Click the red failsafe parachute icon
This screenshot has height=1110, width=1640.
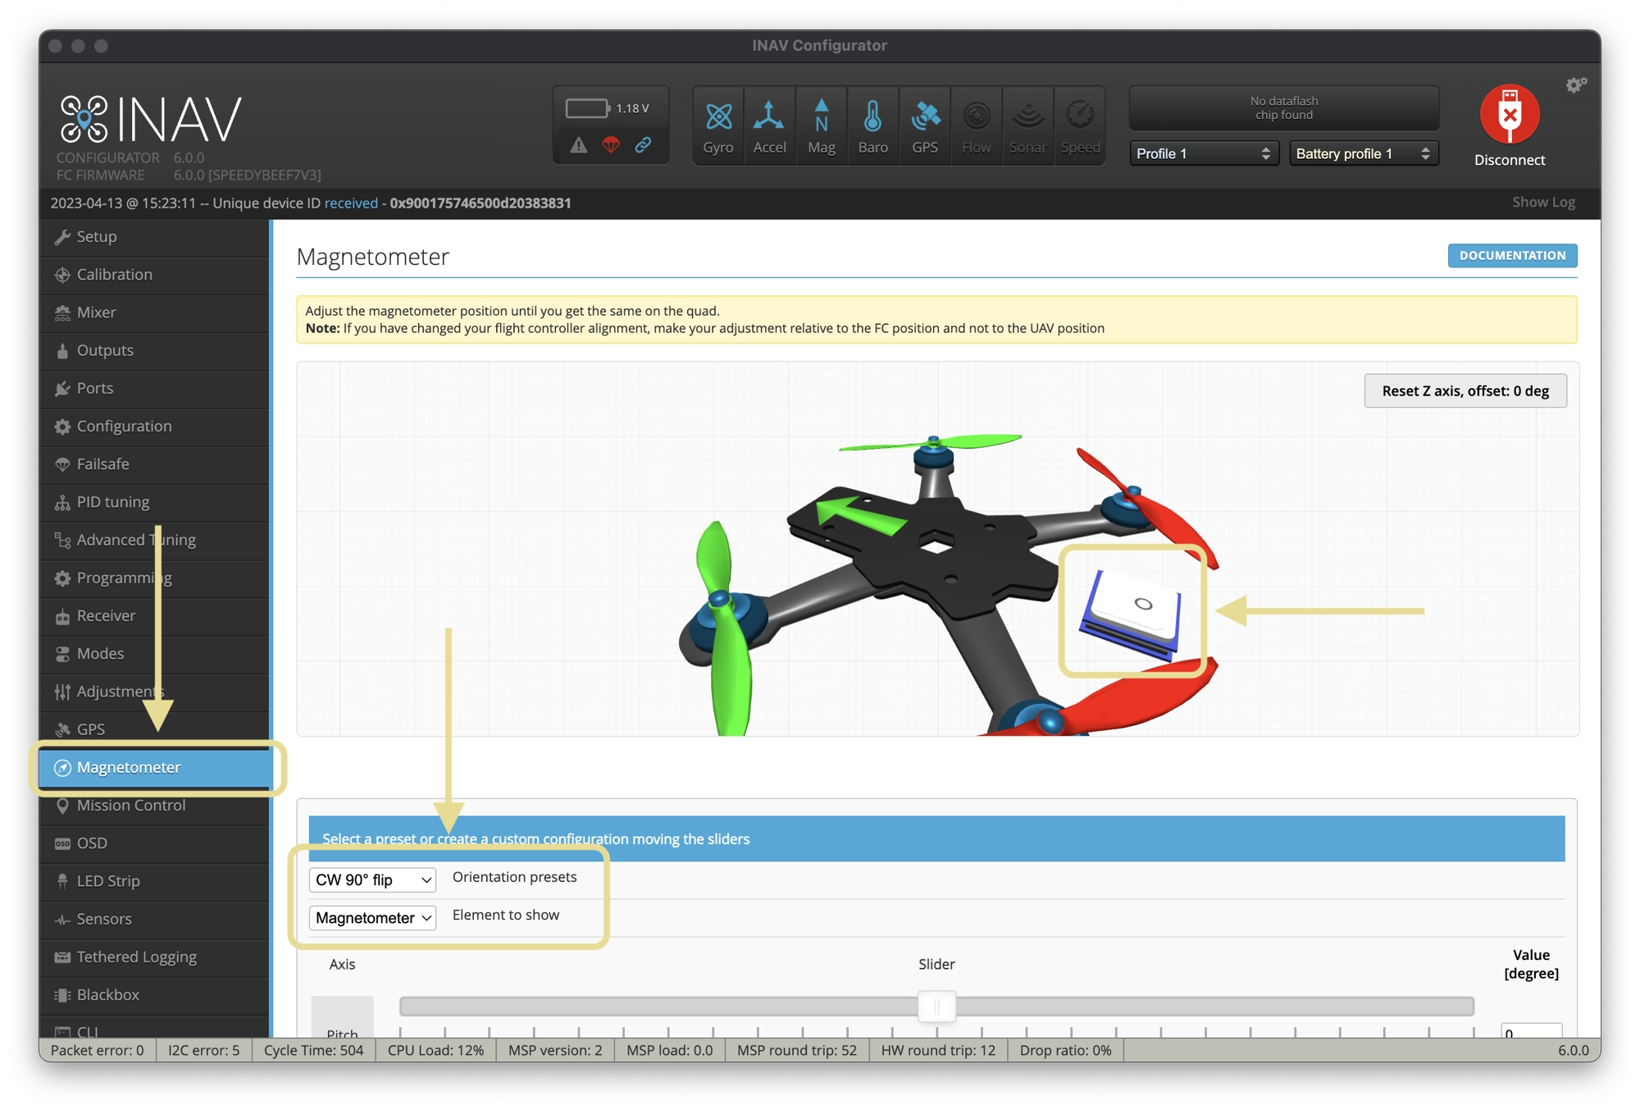point(611,145)
